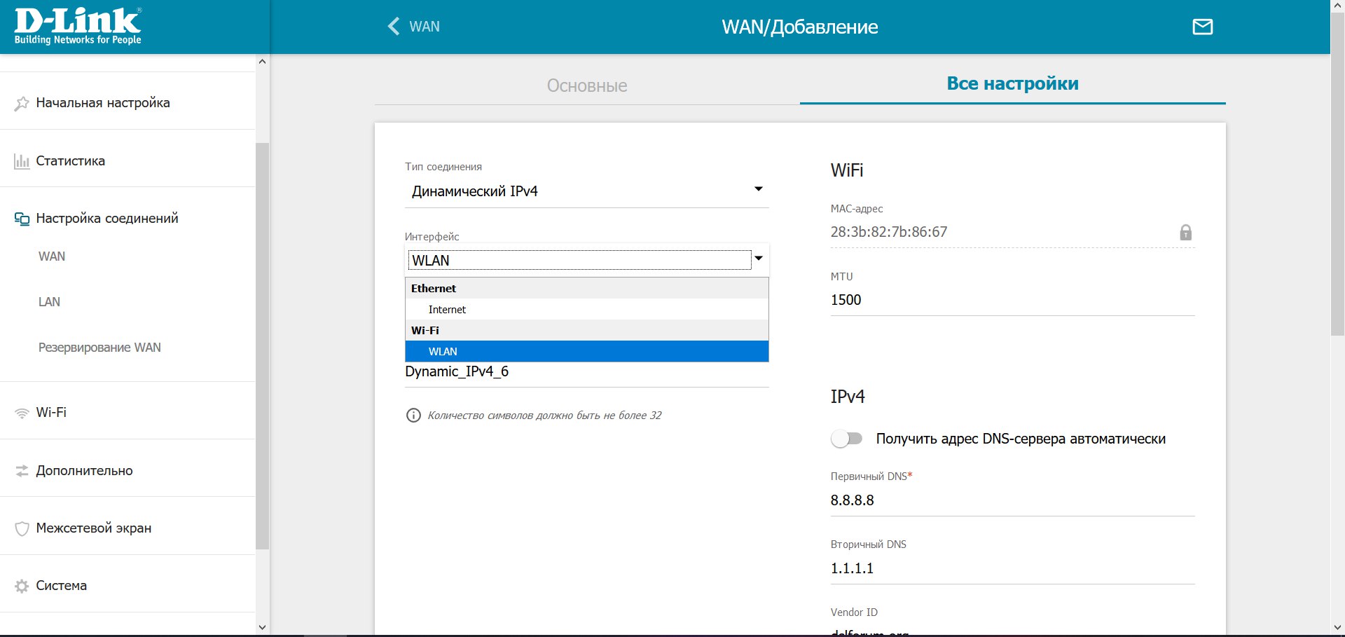
Task: Switch to the Все настройки tab
Action: click(x=1012, y=83)
